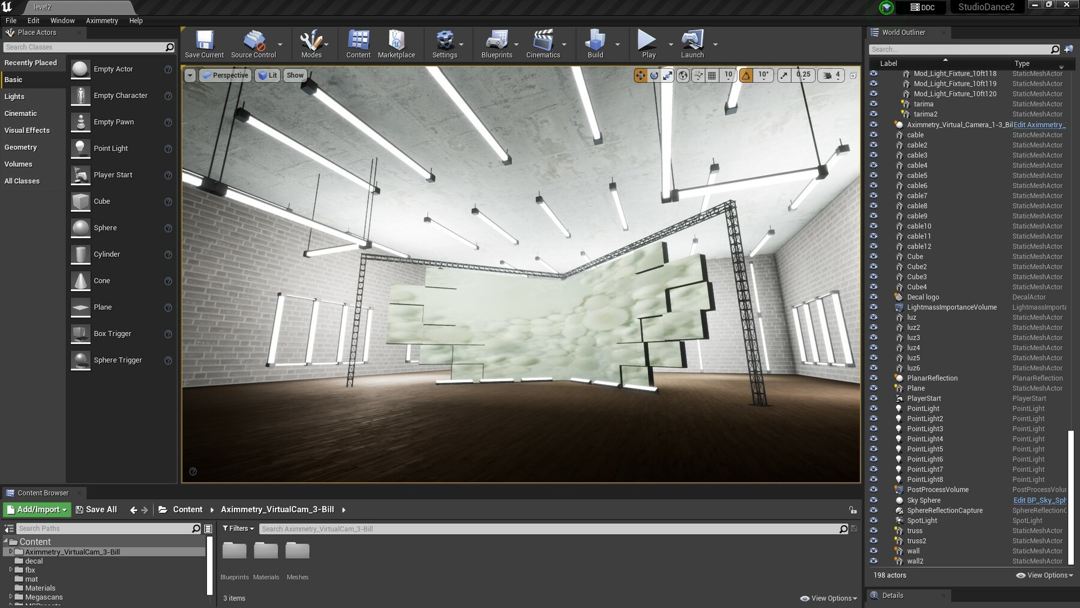1080x608 pixels.
Task: Click the Save All button
Action: pyautogui.click(x=96, y=509)
